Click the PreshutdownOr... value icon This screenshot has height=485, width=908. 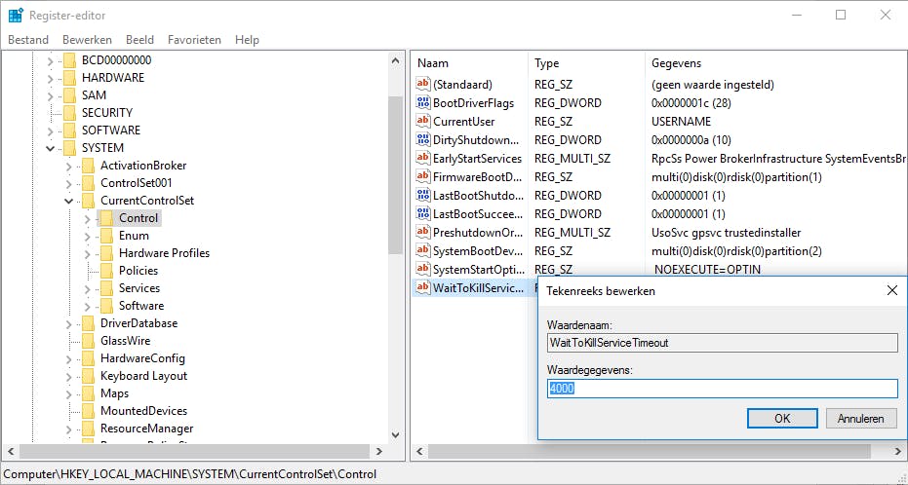point(423,233)
